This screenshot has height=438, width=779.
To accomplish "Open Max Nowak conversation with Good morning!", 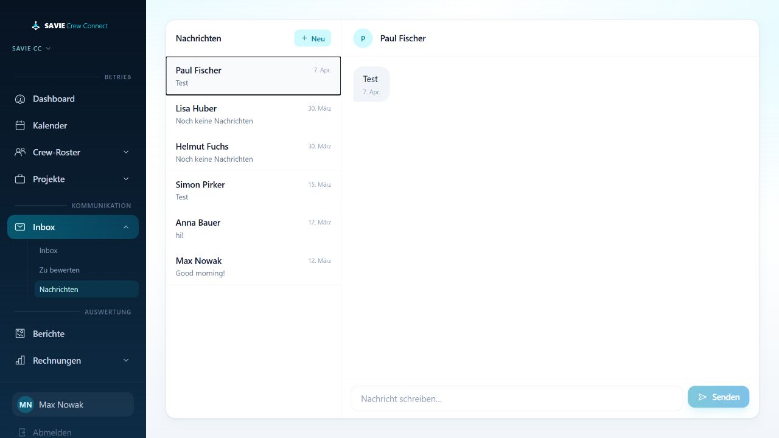I will coord(253,266).
